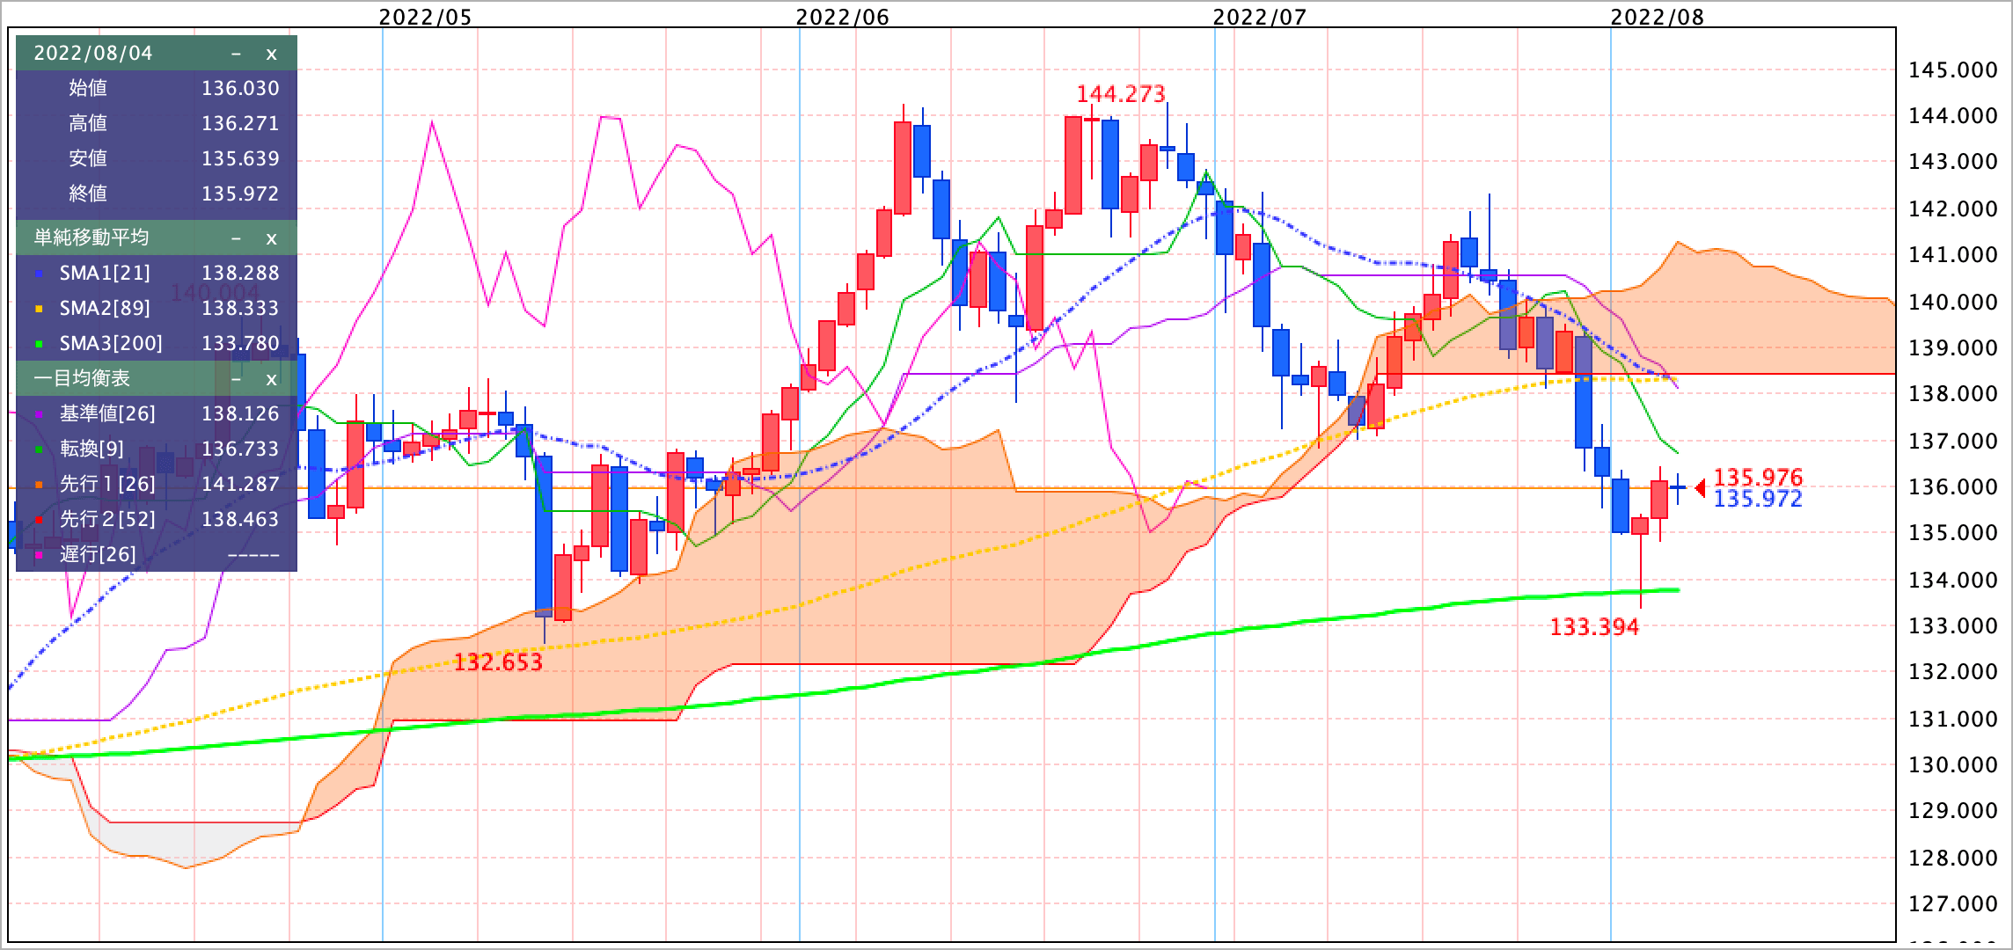Close the 一目均衡表 panel
The image size is (2013, 950).
point(271,379)
